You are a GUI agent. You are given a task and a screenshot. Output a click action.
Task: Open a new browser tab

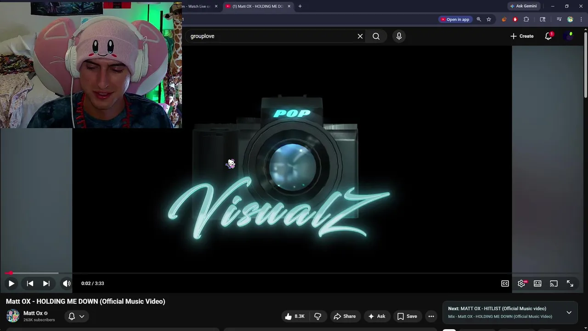[300, 6]
